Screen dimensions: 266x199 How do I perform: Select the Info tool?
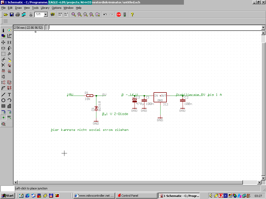coord(3,30)
